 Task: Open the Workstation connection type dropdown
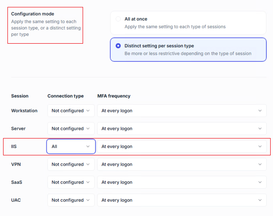pyautogui.click(x=71, y=111)
